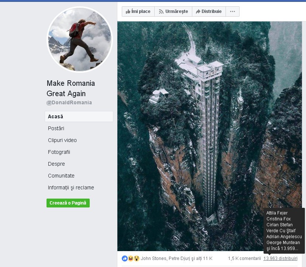Click the Distribuie share button
Screen dimensions: 306x267
(x=209, y=11)
